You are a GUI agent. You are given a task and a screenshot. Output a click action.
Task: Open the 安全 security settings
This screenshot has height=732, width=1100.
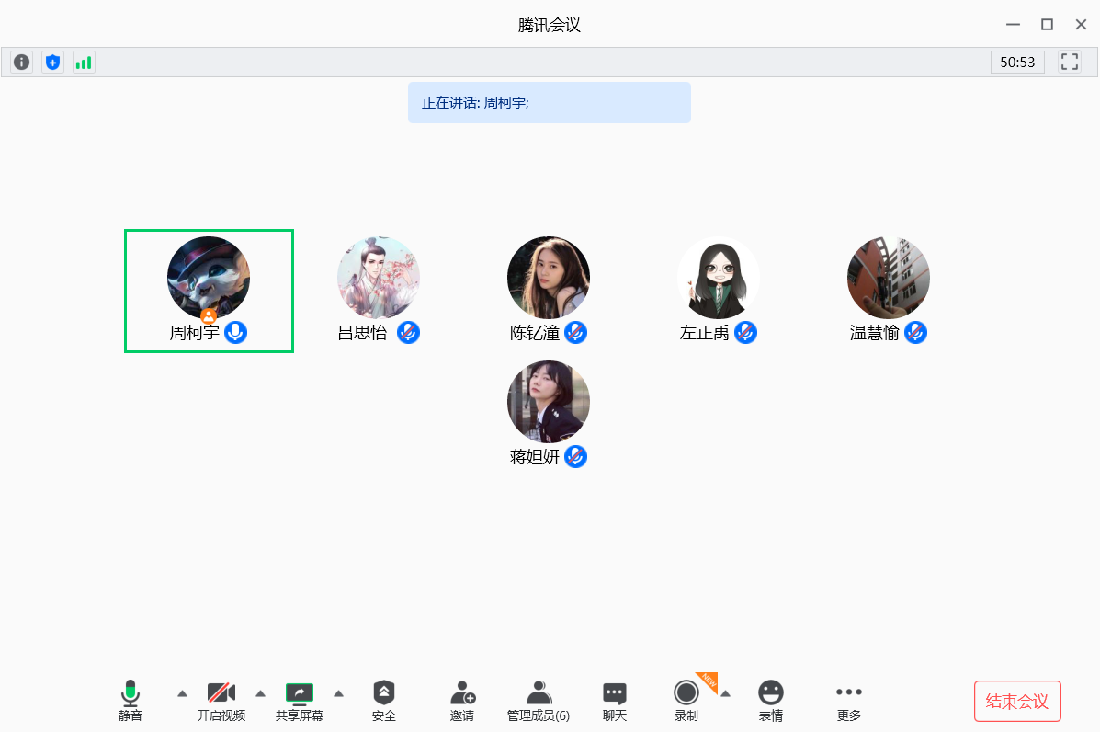pos(384,701)
